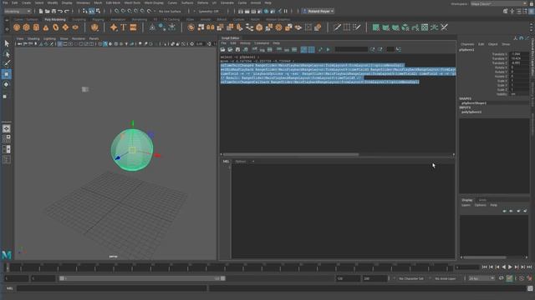Select the Display tab in layer editor
Screen dimensions: 535x300
coord(467,200)
